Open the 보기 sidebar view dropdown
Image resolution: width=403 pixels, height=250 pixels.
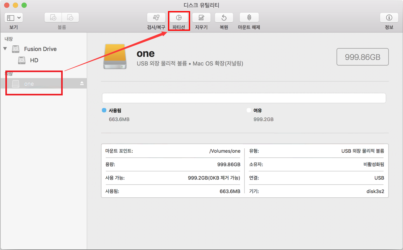[x=14, y=18]
